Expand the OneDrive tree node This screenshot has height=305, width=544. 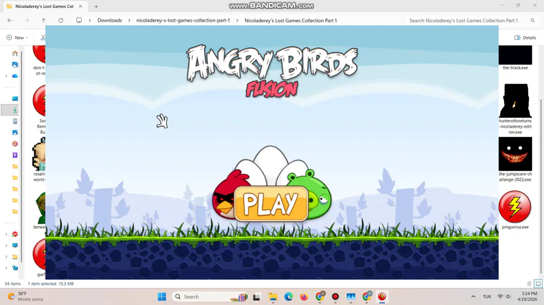[6, 76]
